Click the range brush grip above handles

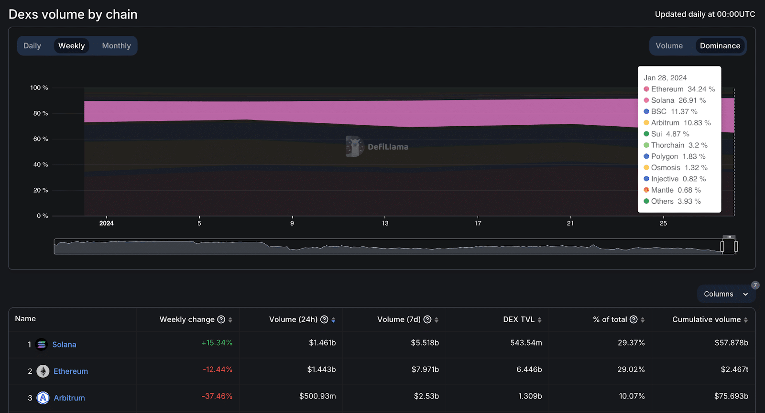(x=729, y=237)
